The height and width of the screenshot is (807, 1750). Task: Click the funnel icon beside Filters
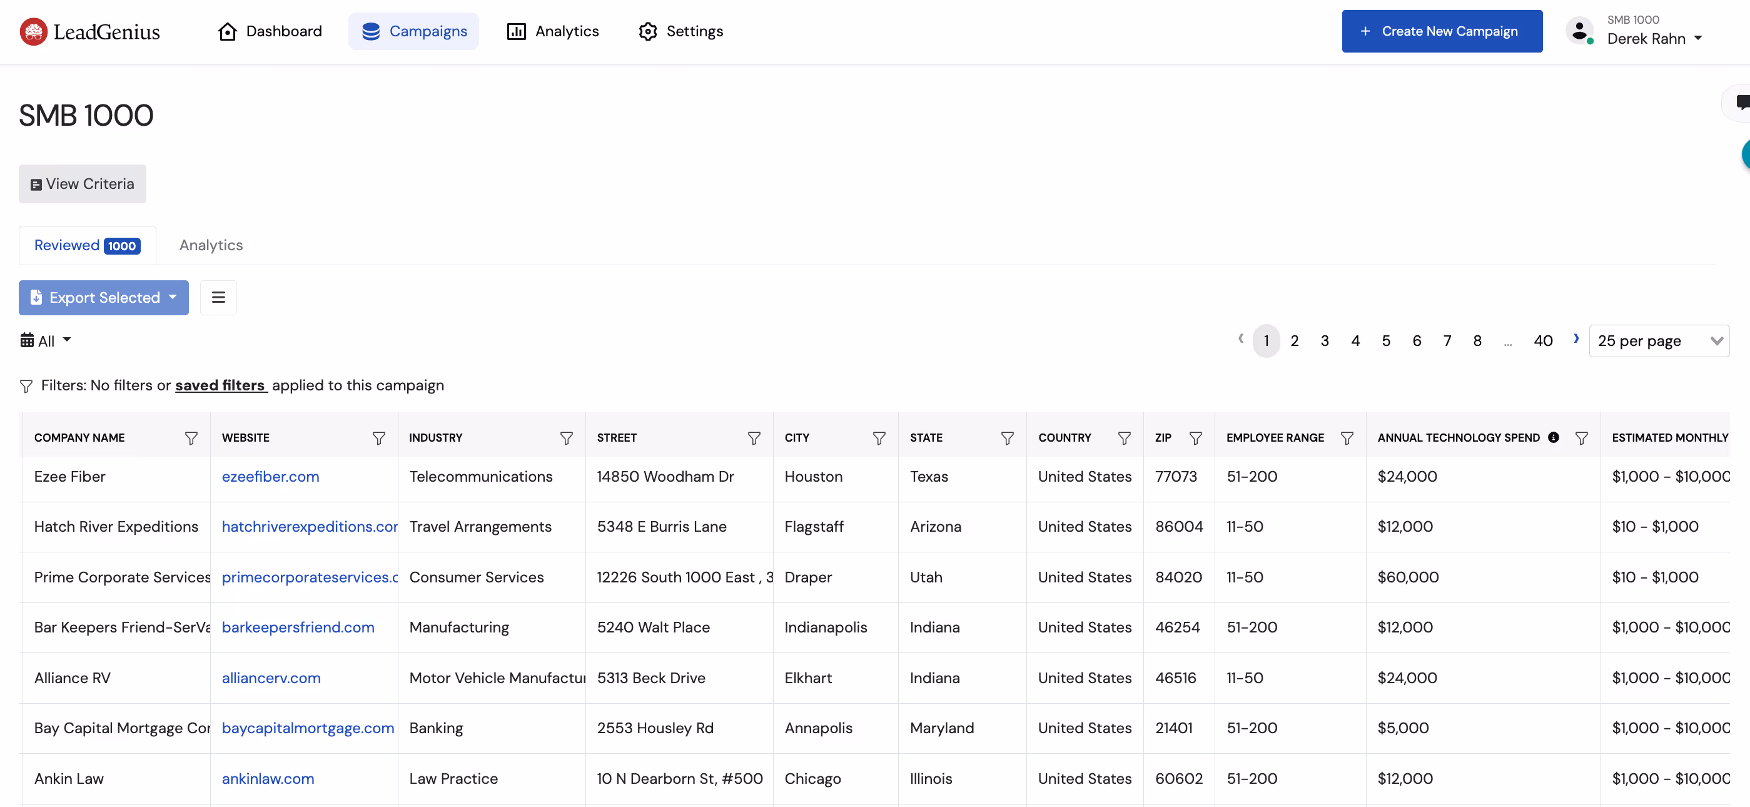click(x=26, y=386)
